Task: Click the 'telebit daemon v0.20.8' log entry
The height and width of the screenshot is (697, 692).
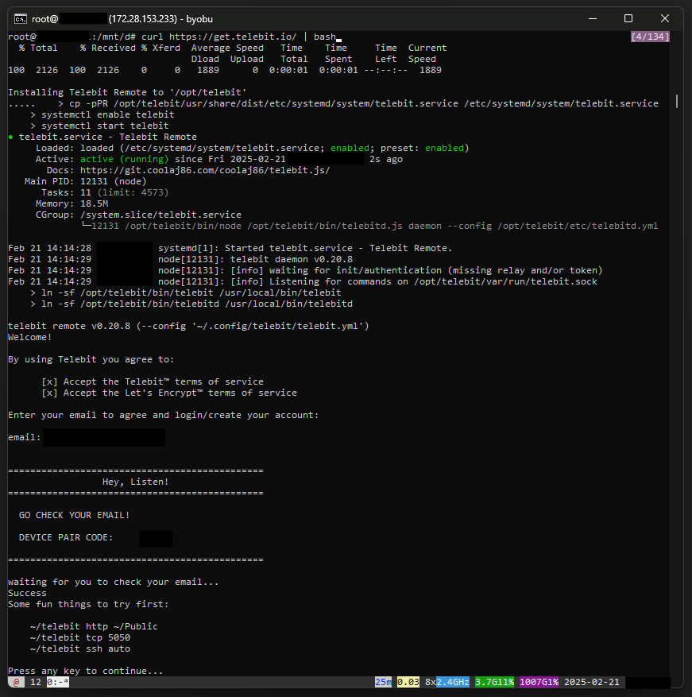Action: [x=291, y=259]
